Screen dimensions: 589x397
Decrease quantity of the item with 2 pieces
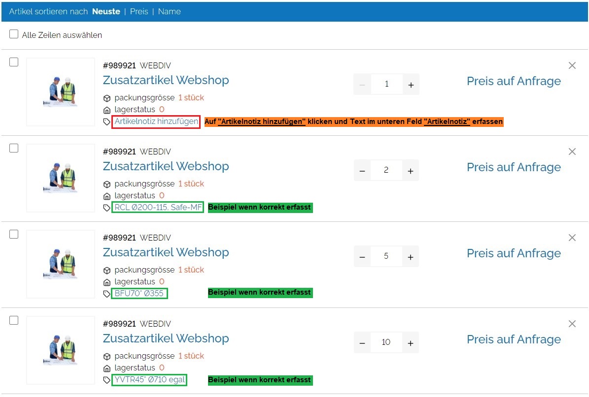(362, 171)
